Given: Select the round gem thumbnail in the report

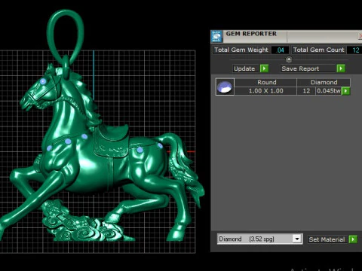Looking at the screenshot, I should tap(225, 87).
